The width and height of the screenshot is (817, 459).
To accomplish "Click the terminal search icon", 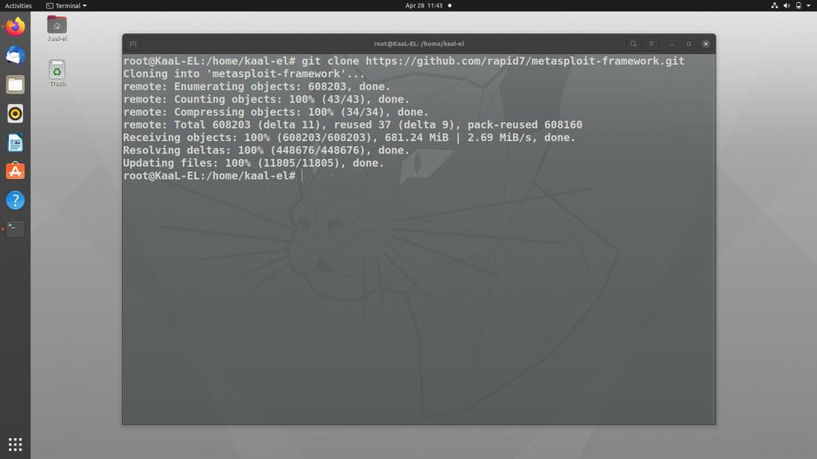I will pyautogui.click(x=633, y=44).
